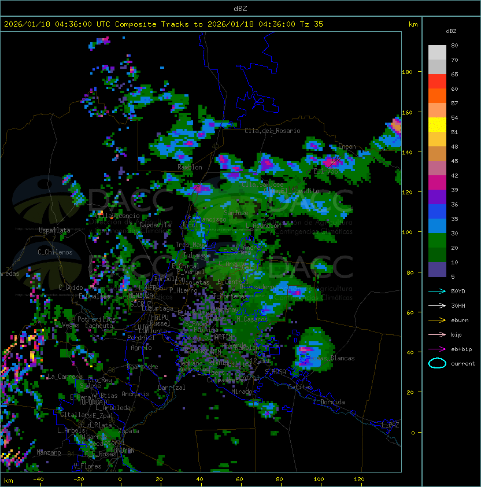Pick the bright yellow swatch in dBZ scale
The width and height of the screenshot is (481, 487).
click(437, 125)
